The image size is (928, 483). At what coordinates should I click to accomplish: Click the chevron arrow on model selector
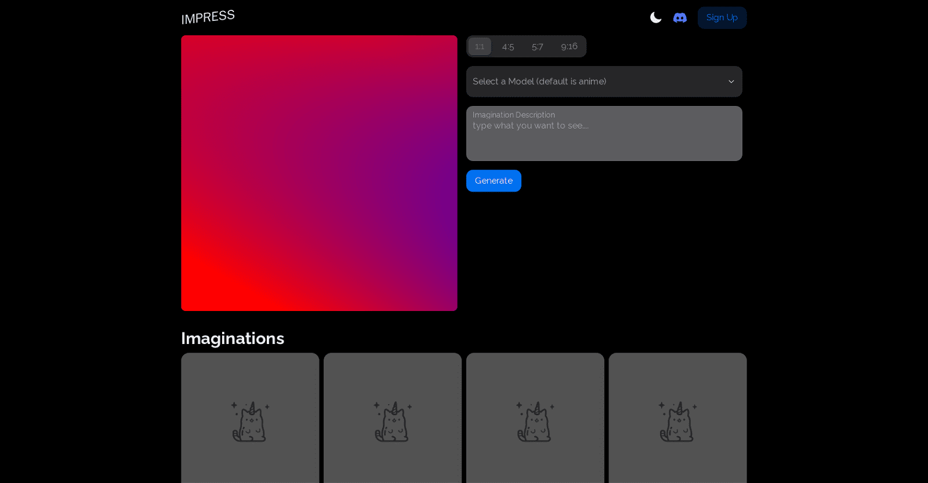(731, 82)
